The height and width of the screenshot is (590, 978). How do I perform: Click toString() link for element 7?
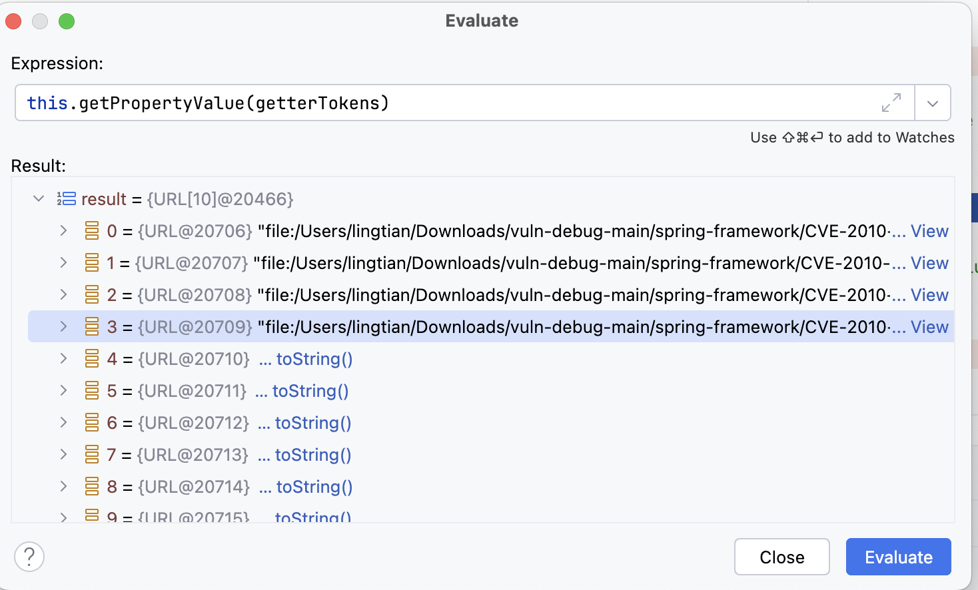312,455
